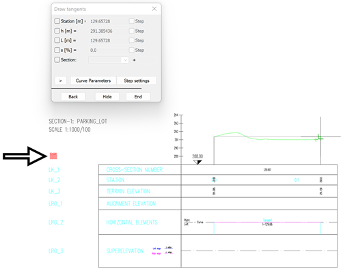Click End to finish drawing tangents
The image size is (343, 271).
[x=138, y=97]
